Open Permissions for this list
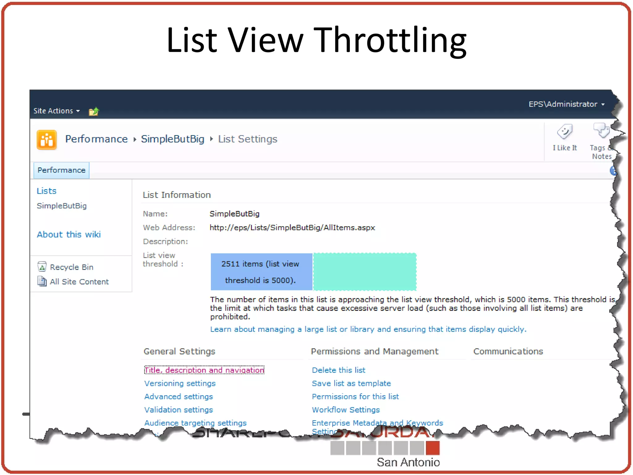Viewport: 633px width, 475px height. (355, 396)
